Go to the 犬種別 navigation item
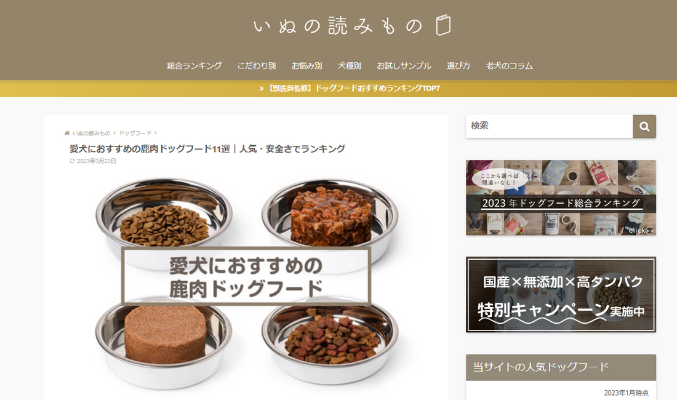 [350, 66]
